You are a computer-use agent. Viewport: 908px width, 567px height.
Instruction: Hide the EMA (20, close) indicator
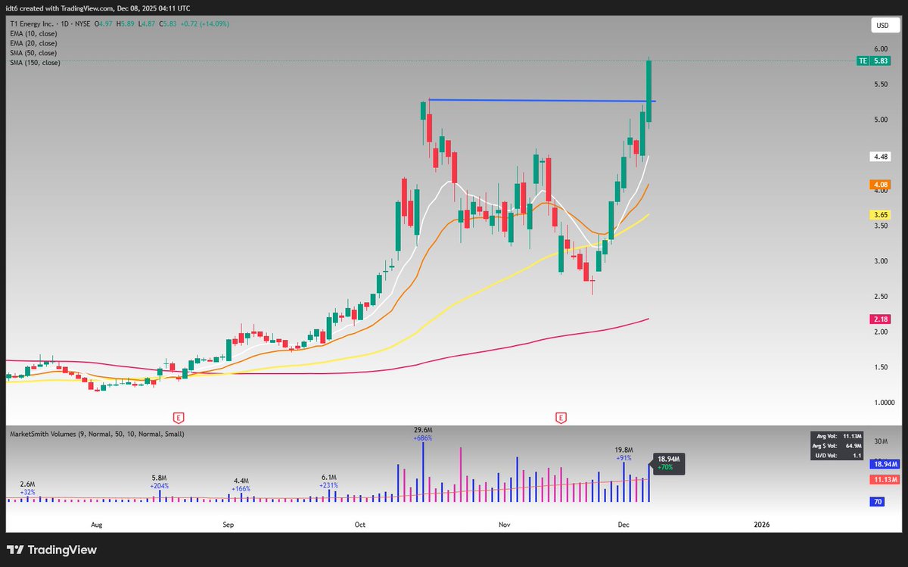[34, 43]
